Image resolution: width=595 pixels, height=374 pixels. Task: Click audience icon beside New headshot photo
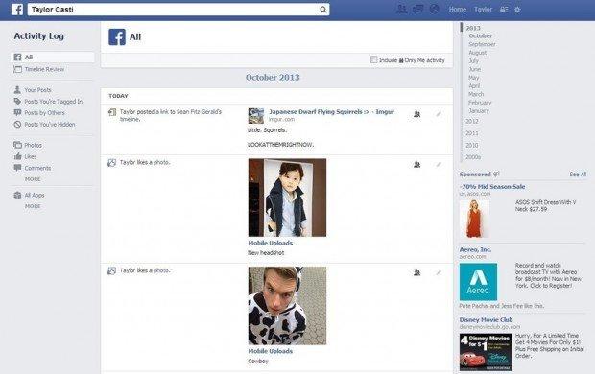coord(417,164)
